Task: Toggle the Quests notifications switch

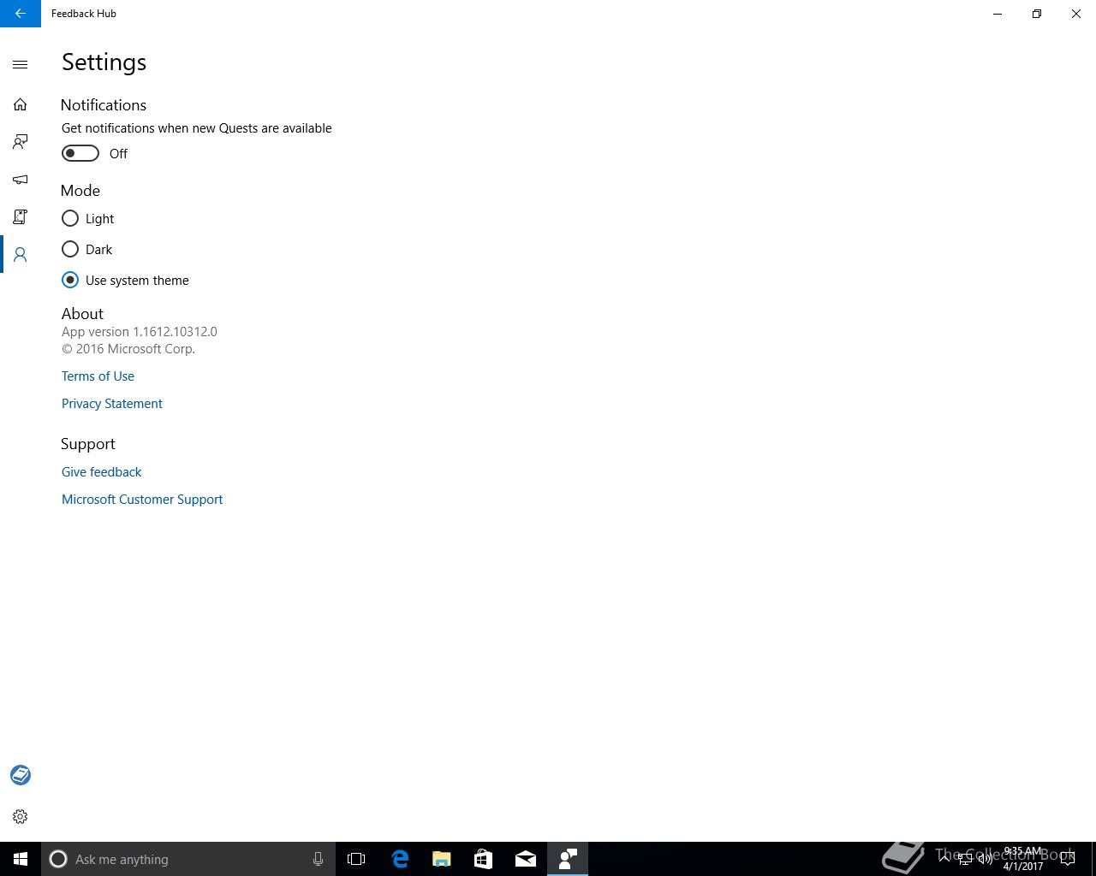Action: pos(80,153)
